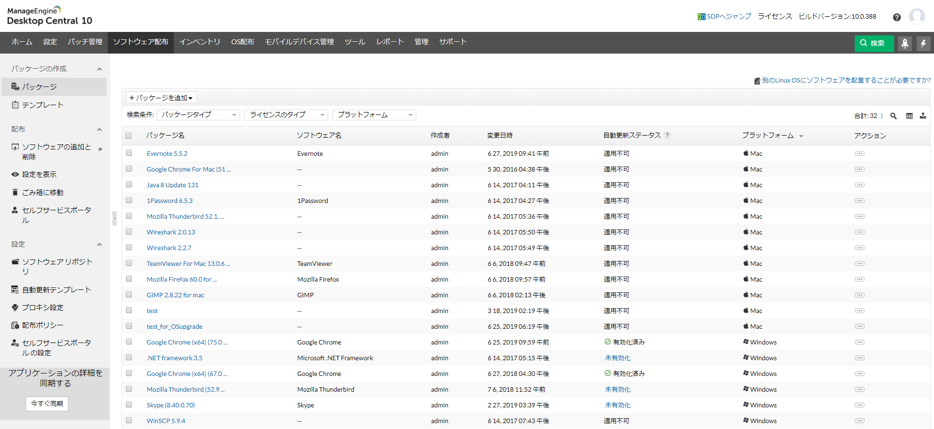Viewport: 934px width, 429px height.
Task: Open the パッチ管理 tab
Action: pyautogui.click(x=85, y=42)
